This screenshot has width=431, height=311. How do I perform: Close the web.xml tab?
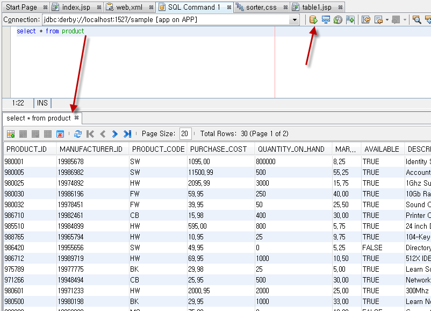click(x=151, y=7)
